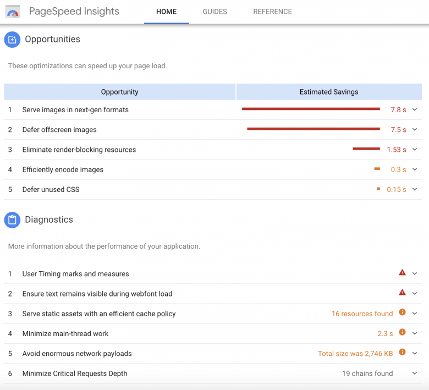Click Defer offscreen images text
Viewport: 429px width, 390px height.
[x=59, y=130]
